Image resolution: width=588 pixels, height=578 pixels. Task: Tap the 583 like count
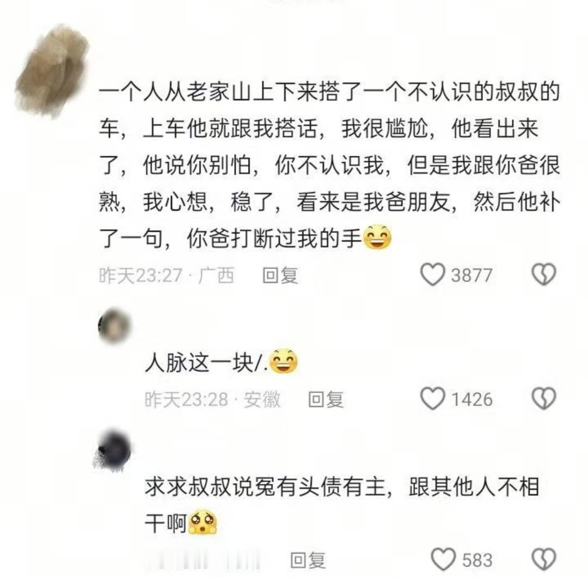(x=477, y=561)
